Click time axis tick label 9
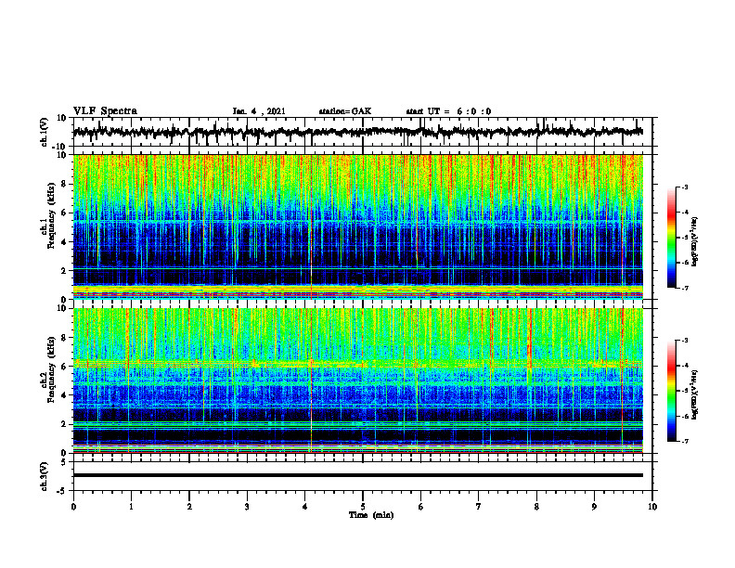 tap(594, 507)
